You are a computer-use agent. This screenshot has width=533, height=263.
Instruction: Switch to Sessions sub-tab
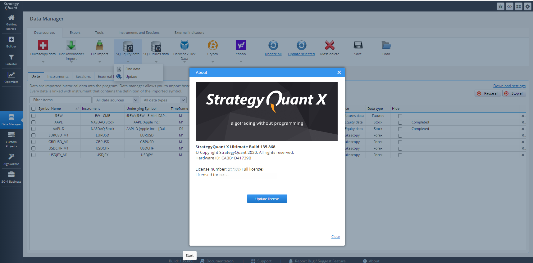[83, 76]
